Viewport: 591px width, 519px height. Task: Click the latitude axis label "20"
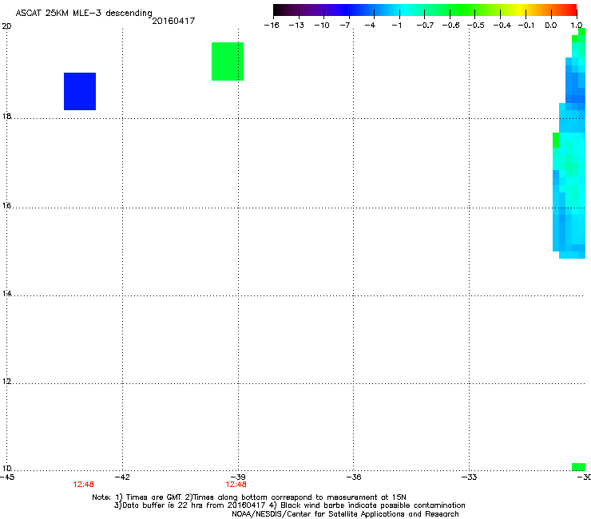tap(6, 26)
